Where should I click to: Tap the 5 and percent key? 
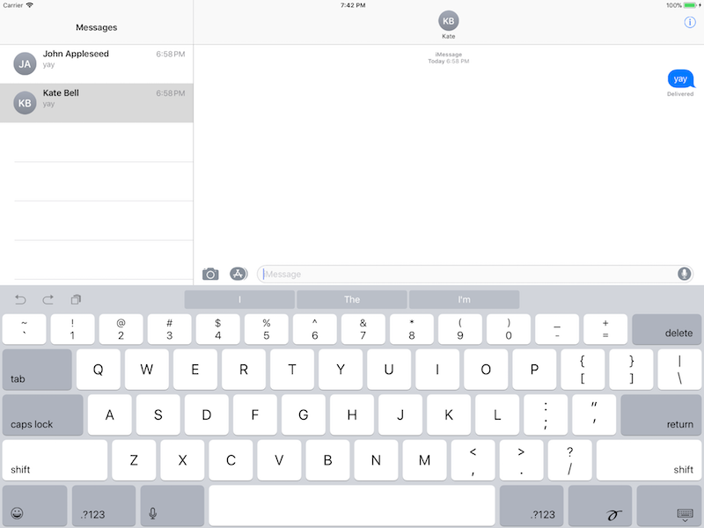tap(267, 329)
